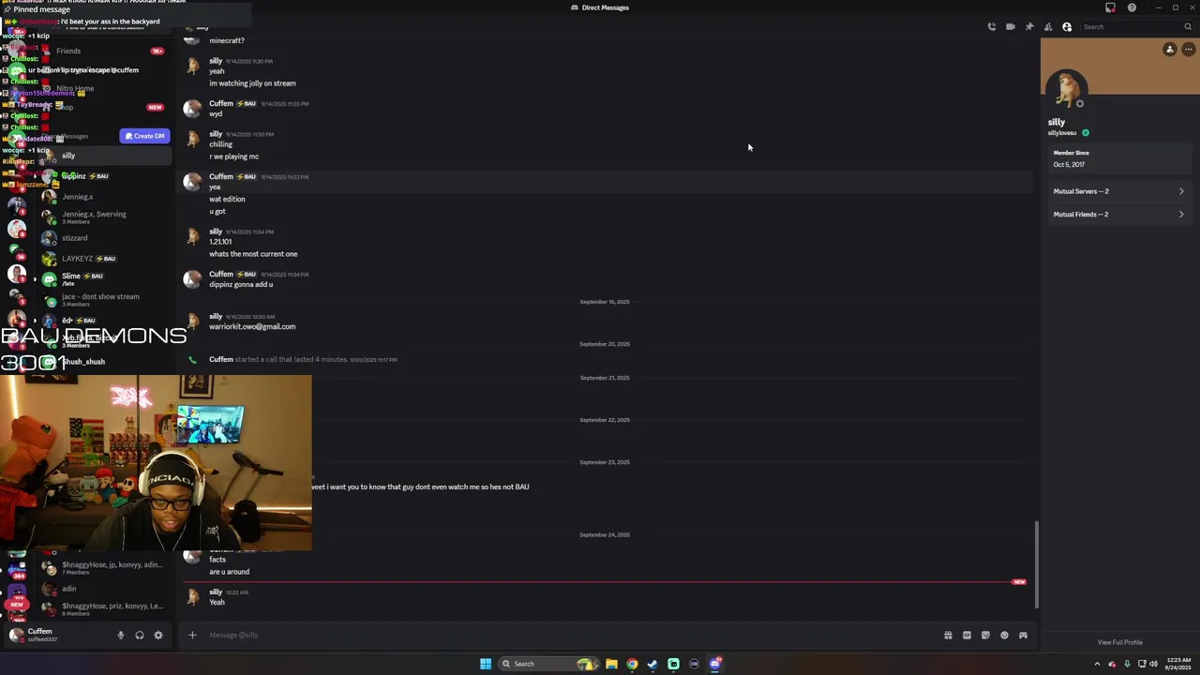The image size is (1200, 675).
Task: Open Steam from taskbar
Action: (652, 664)
